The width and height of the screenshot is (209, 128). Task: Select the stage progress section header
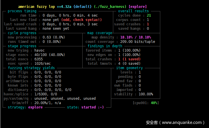pyautogui.click(x=22, y=46)
